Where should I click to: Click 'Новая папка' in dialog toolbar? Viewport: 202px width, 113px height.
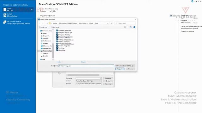pyautogui.click(x=55, y=27)
